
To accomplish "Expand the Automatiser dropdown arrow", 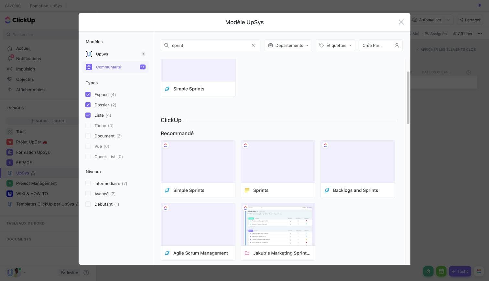I will point(448,20).
